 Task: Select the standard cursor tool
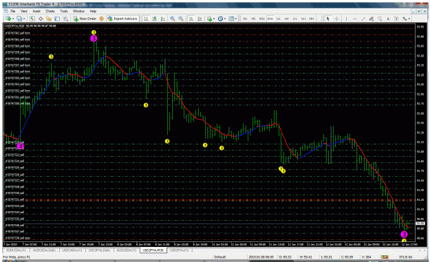[327, 19]
